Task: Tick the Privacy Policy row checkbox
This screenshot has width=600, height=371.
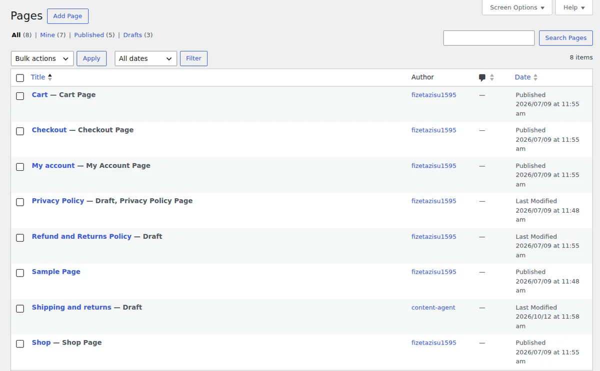Action: click(20, 202)
